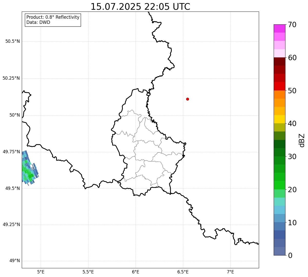Click the longitude label "6.5°E"

pos(183,272)
